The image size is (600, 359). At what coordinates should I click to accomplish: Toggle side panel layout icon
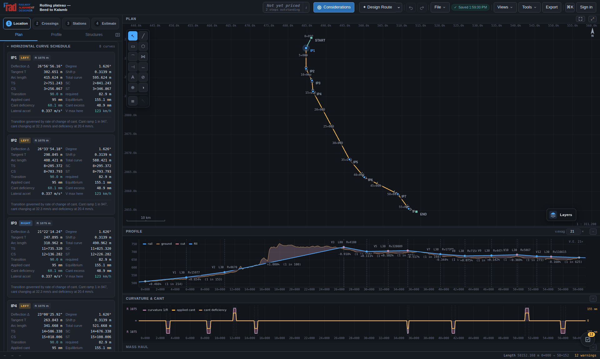(x=117, y=35)
